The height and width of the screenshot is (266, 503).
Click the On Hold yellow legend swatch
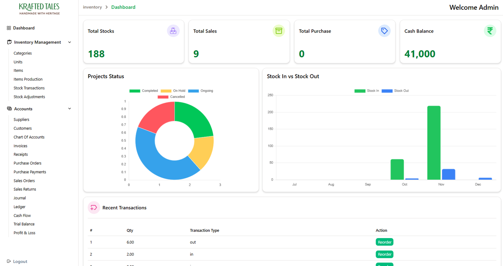point(166,91)
